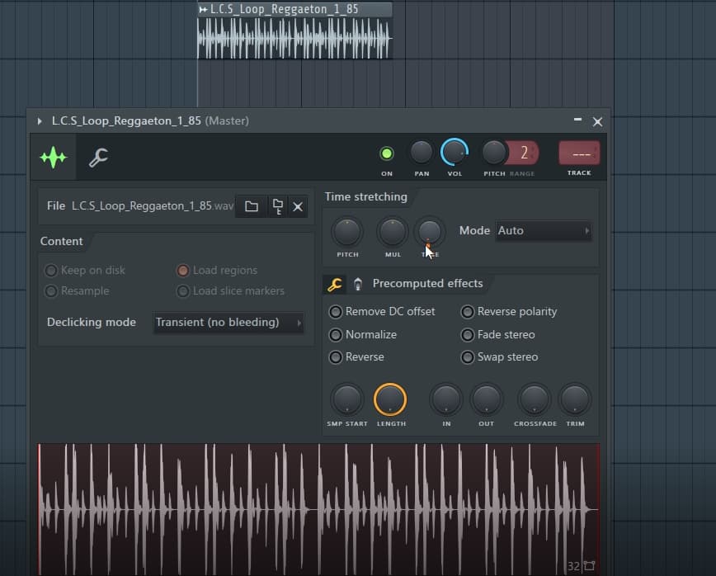Enable Swap stereo option

click(x=468, y=357)
